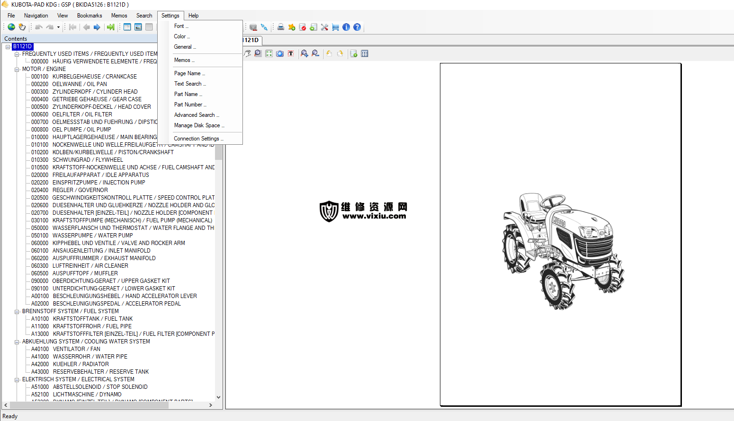Click the green jump-to-end arrow
Screen dimensions: 734x421
pos(110,27)
